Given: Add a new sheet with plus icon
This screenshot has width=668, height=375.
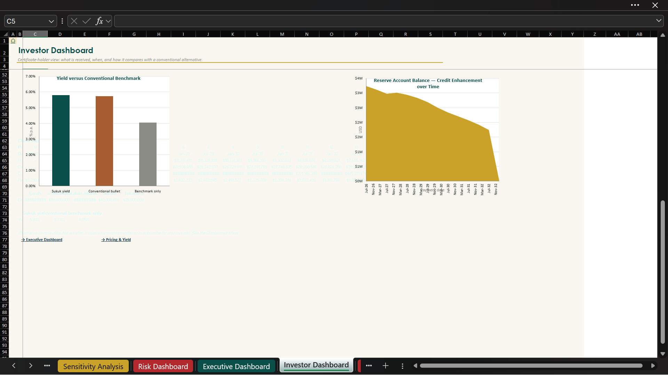Looking at the screenshot, I should pos(385,366).
